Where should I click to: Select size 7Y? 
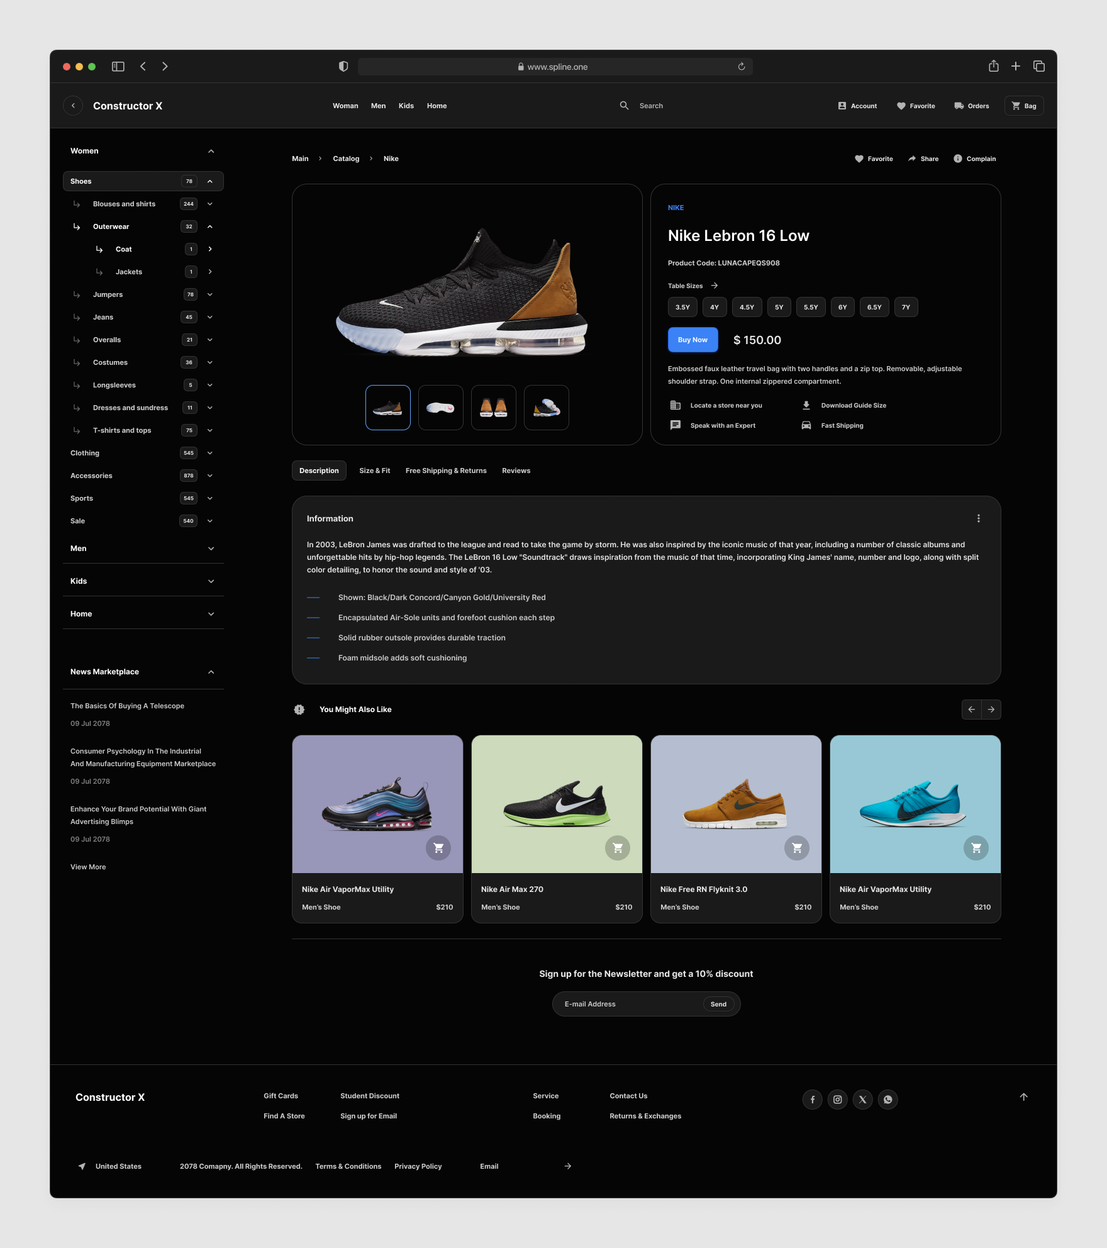[x=906, y=307]
